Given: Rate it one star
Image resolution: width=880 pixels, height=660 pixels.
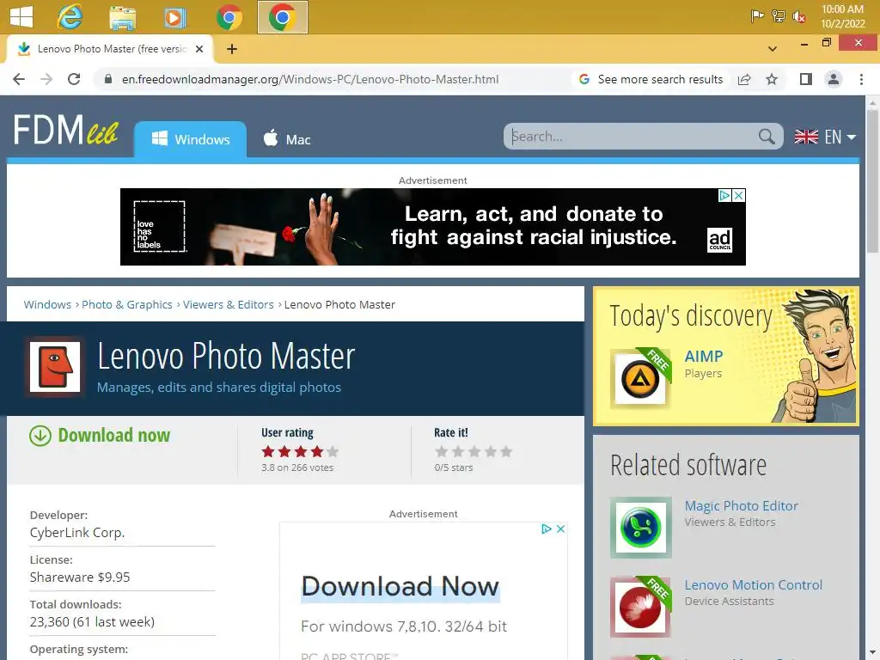Looking at the screenshot, I should click(x=442, y=452).
